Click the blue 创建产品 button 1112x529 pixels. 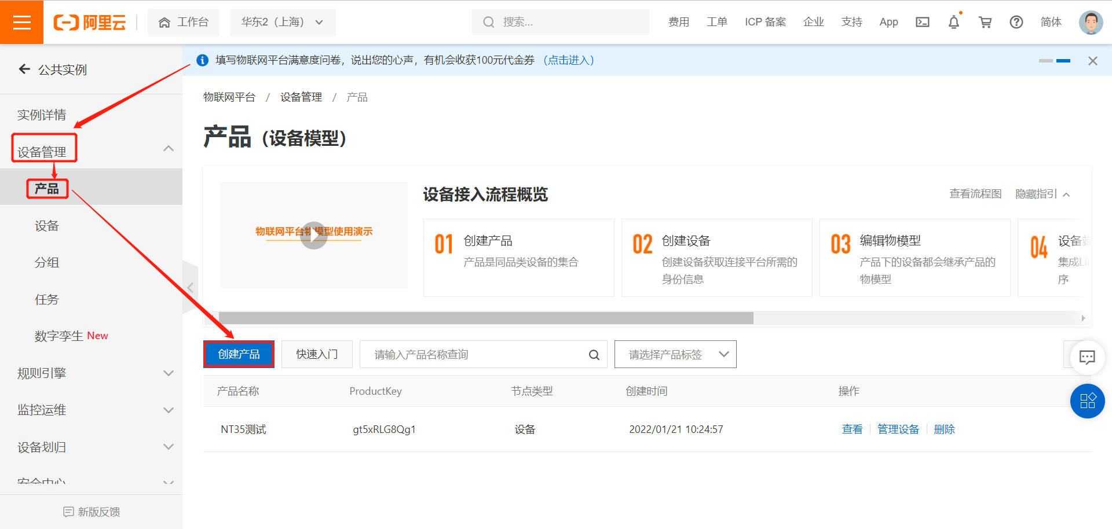[239, 354]
